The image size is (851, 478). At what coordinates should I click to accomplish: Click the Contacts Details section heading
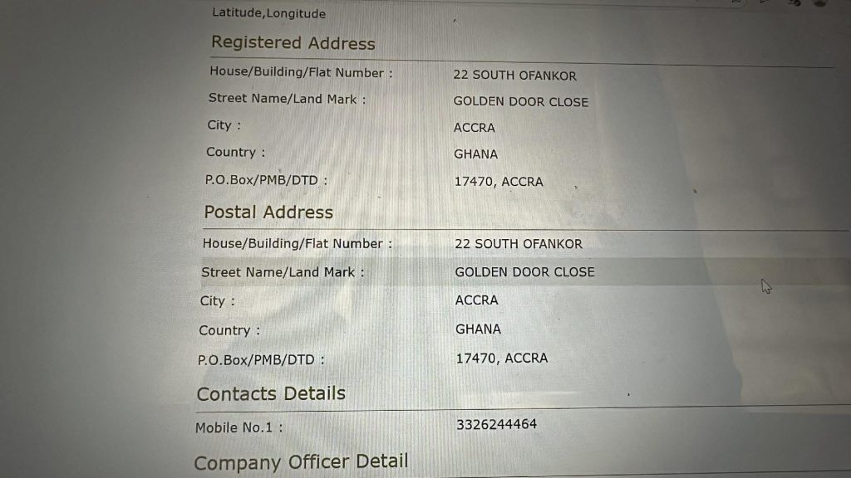tap(271, 393)
